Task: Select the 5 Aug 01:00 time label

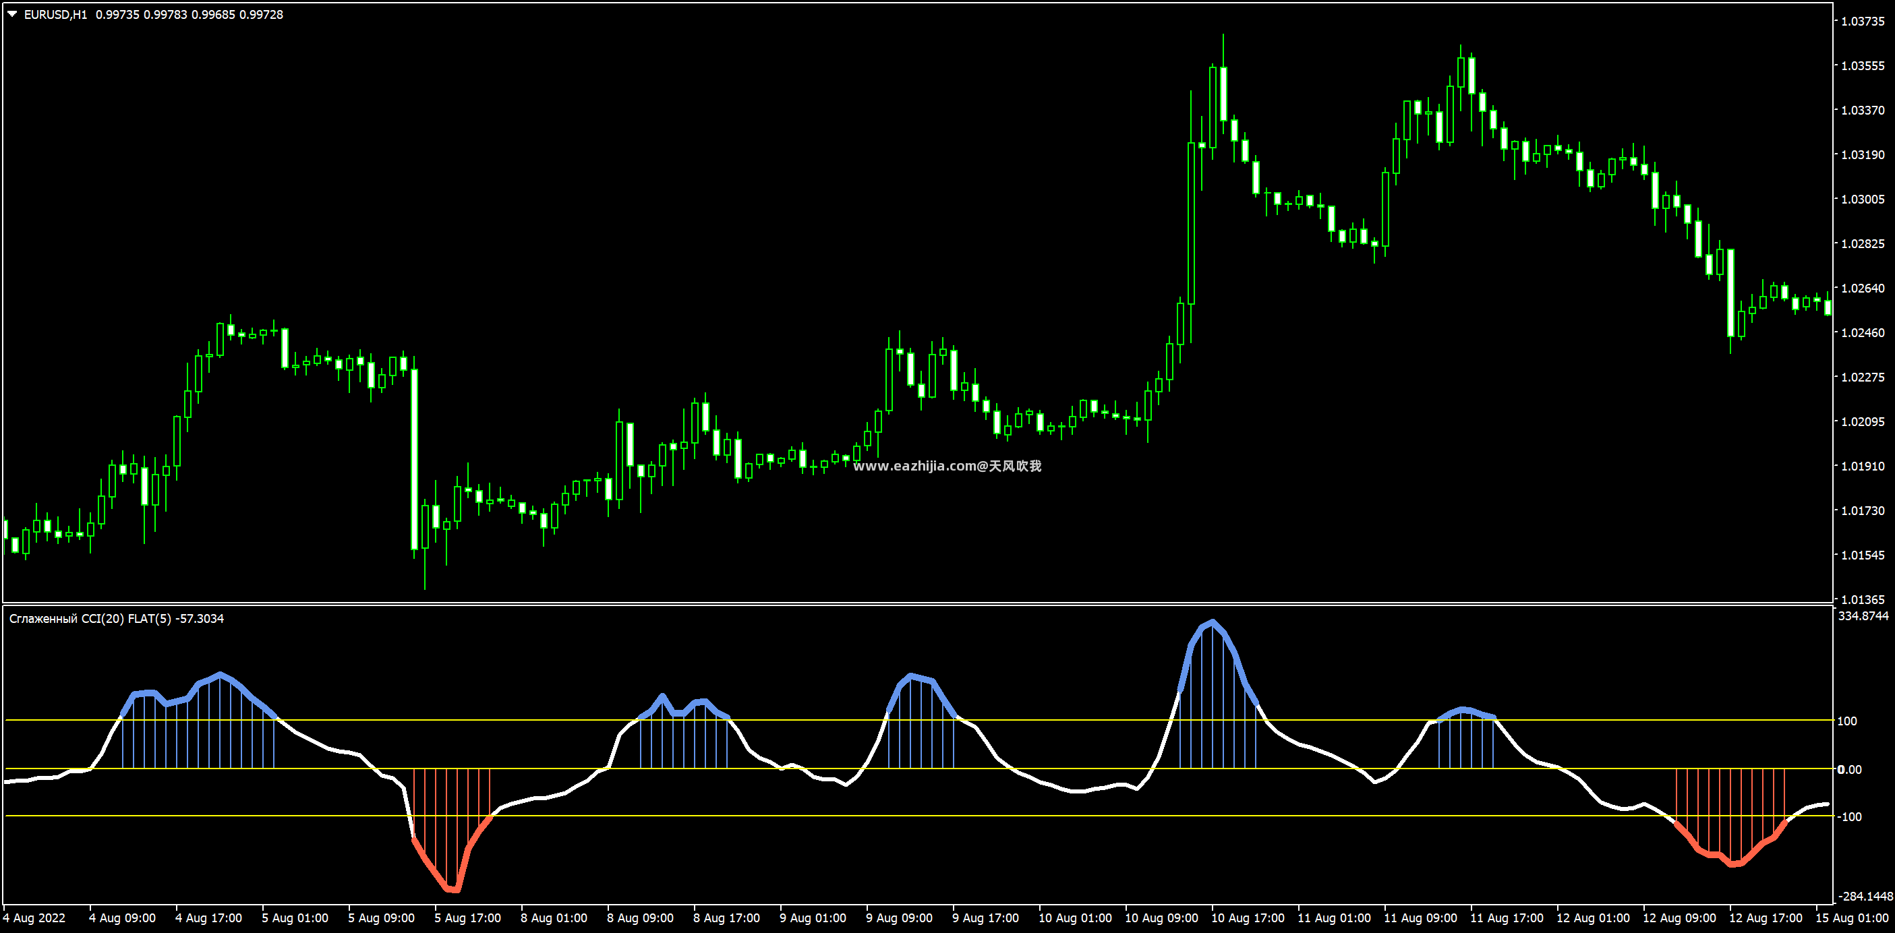Action: (295, 917)
